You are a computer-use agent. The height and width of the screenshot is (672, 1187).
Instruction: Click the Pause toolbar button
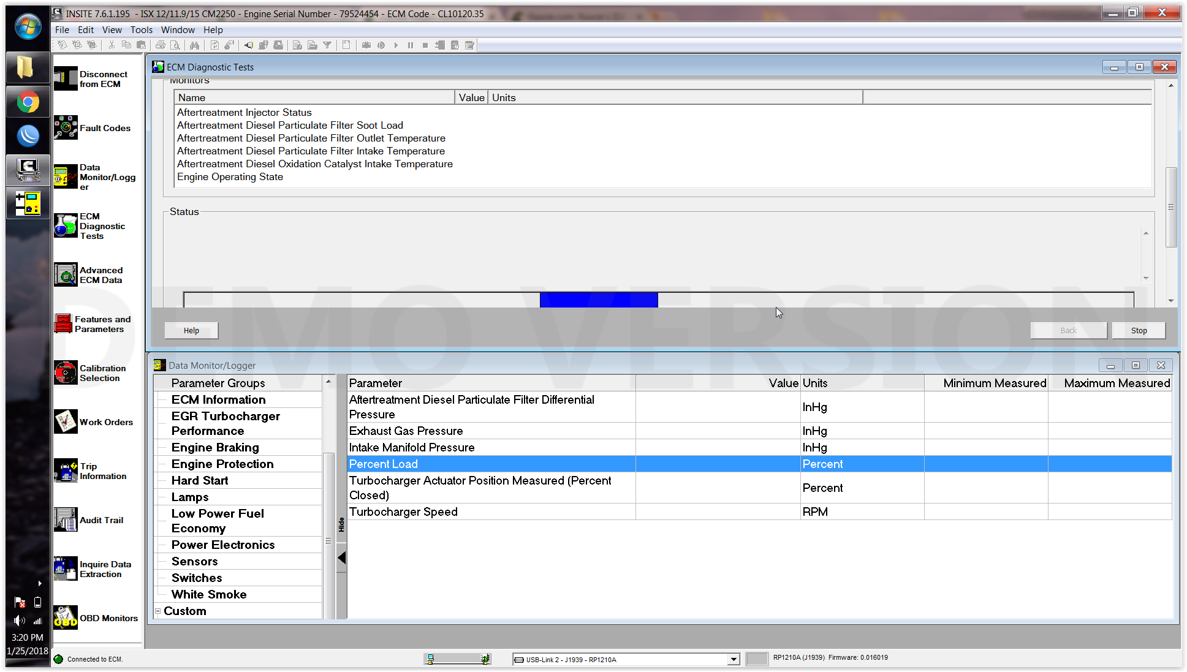411,45
